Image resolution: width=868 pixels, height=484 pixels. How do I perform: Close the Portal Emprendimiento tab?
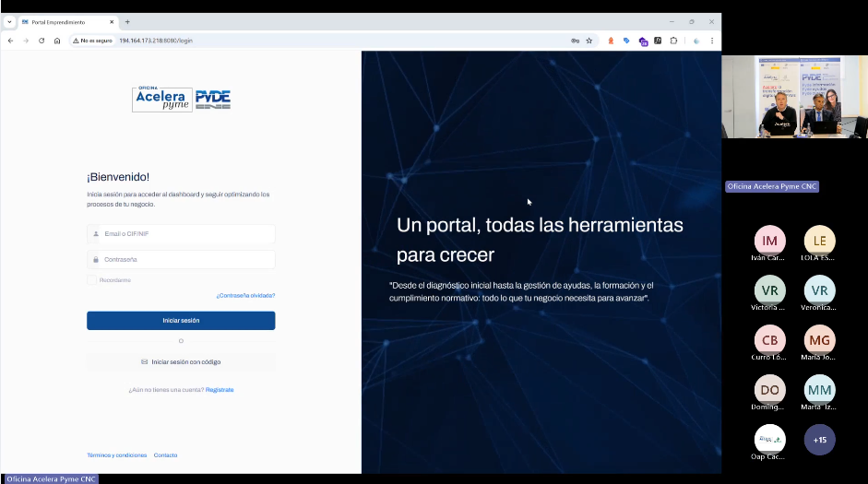tap(113, 21)
